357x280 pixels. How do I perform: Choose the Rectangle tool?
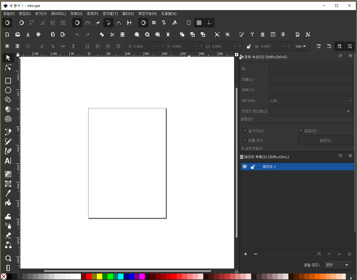click(x=8, y=81)
